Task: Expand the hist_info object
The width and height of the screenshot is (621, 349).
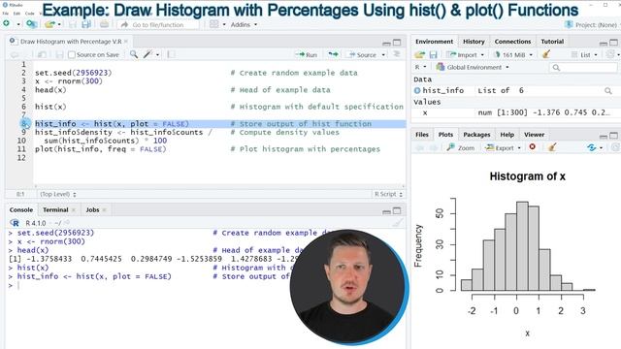Action: tap(417, 90)
